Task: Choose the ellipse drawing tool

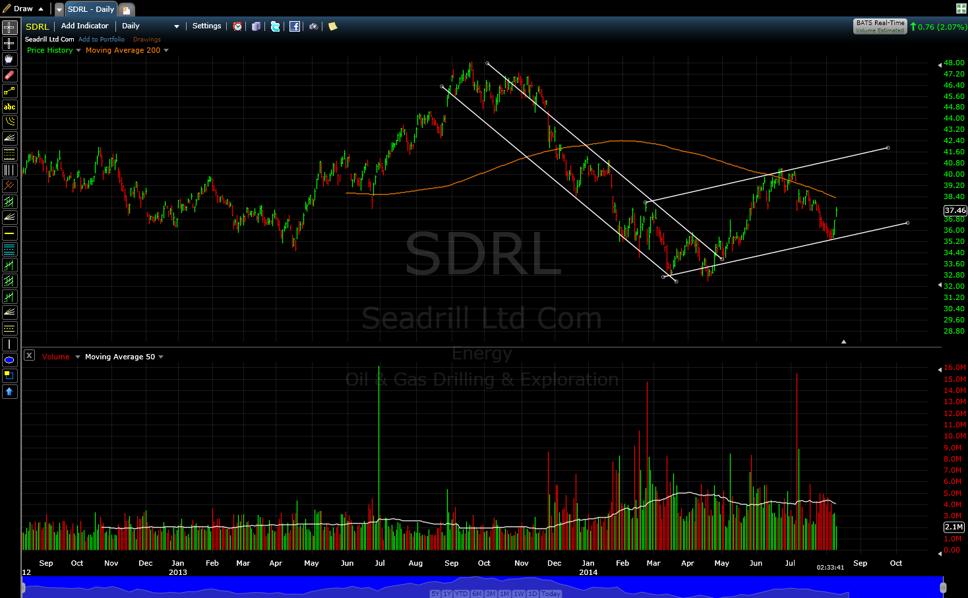Action: [9, 359]
